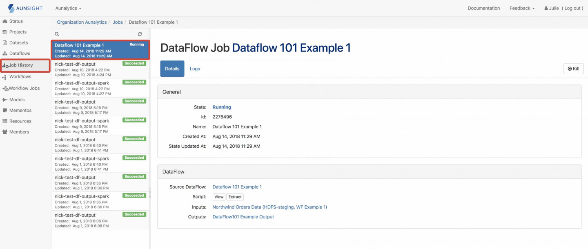The height and width of the screenshot is (249, 588).
Task: Click the Workflow Jobs icon in the sidebar
Action: point(5,88)
